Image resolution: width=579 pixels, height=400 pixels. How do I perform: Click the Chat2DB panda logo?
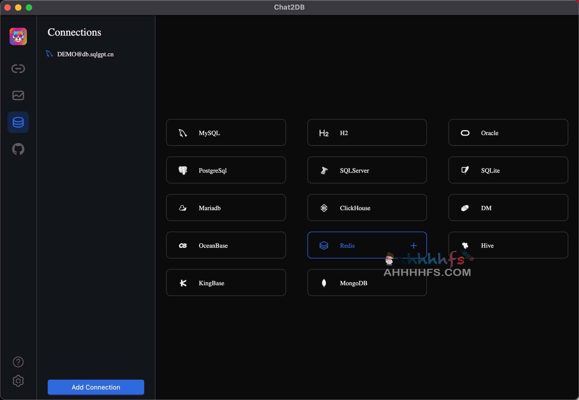18,36
